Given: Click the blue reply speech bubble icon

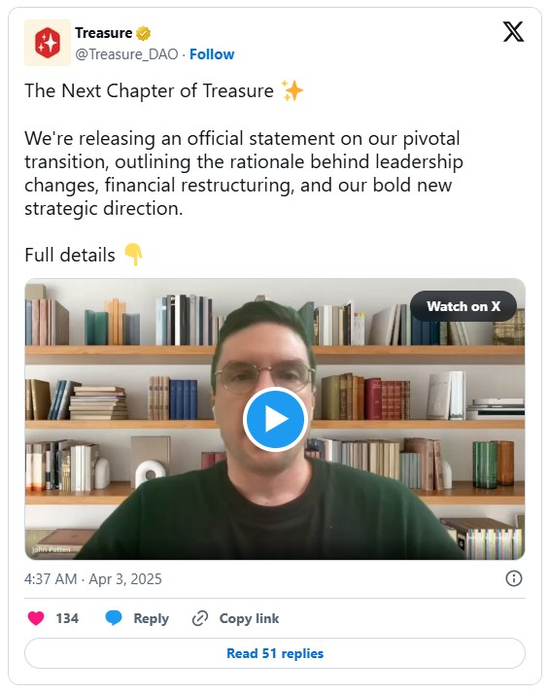Looking at the screenshot, I should (x=114, y=617).
